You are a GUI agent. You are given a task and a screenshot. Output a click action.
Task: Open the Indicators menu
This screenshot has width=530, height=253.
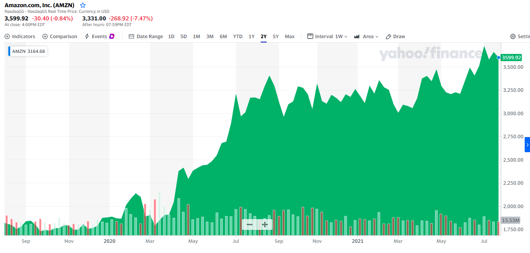coord(20,37)
